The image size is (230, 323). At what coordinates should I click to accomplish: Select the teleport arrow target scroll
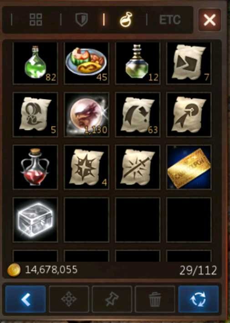pos(189,114)
